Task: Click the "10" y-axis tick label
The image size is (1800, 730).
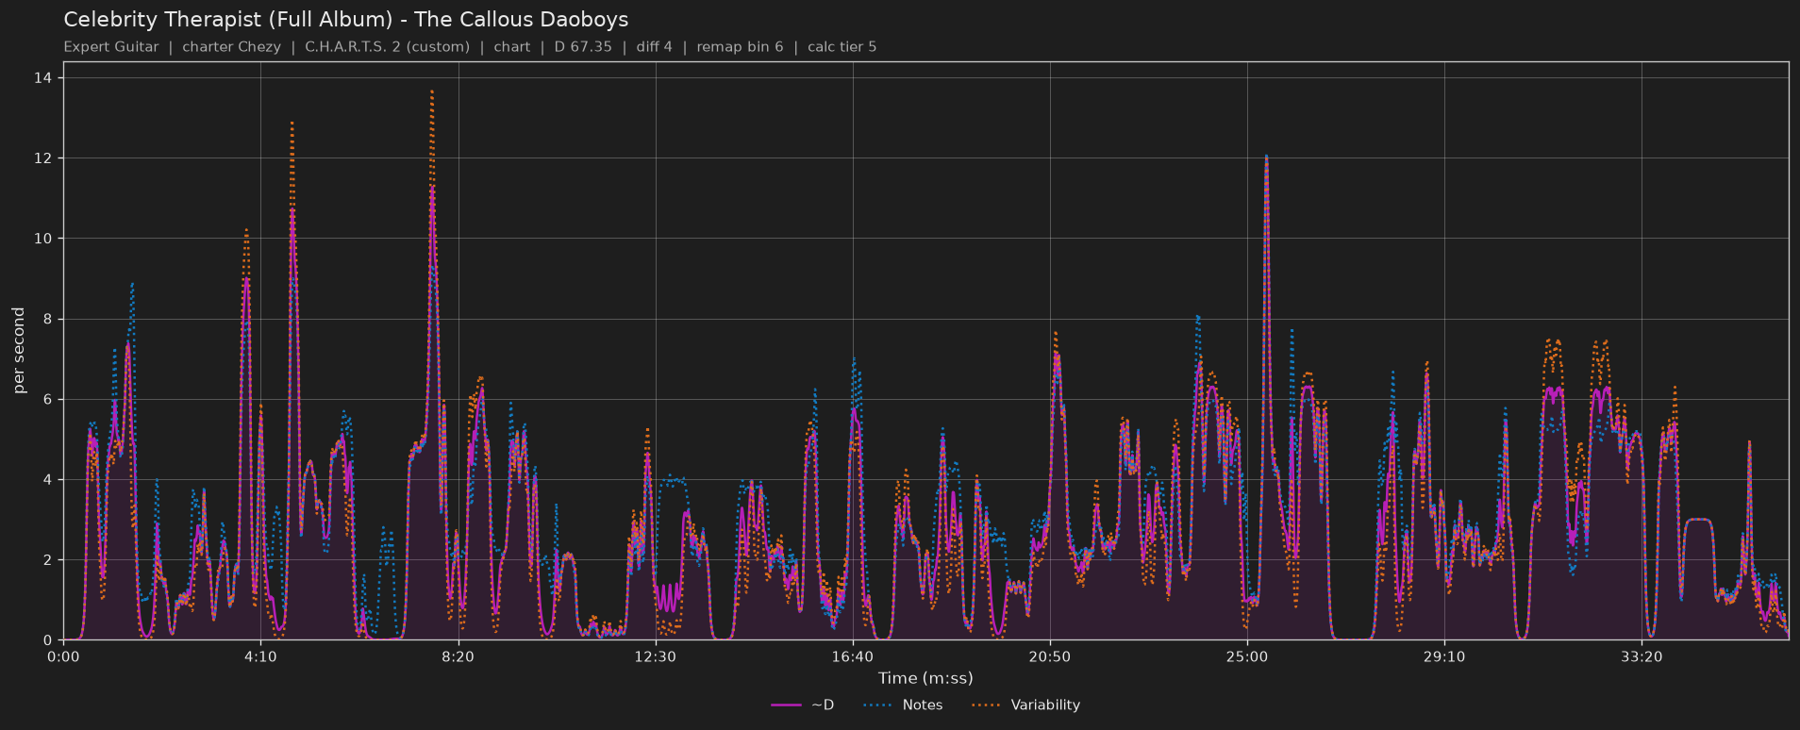Action: pyautogui.click(x=44, y=239)
